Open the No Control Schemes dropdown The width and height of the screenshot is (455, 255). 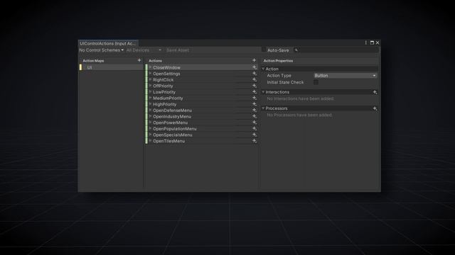point(101,50)
